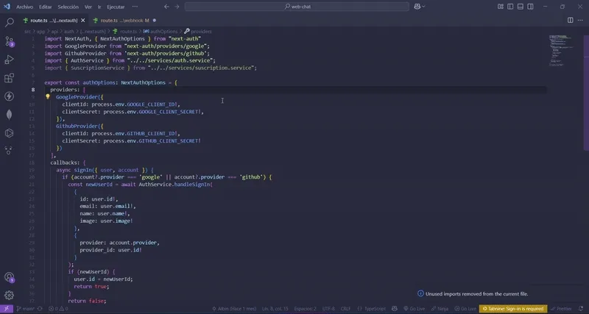Open the Extensions view
Screen dimensions: 589x314
pos(9,78)
